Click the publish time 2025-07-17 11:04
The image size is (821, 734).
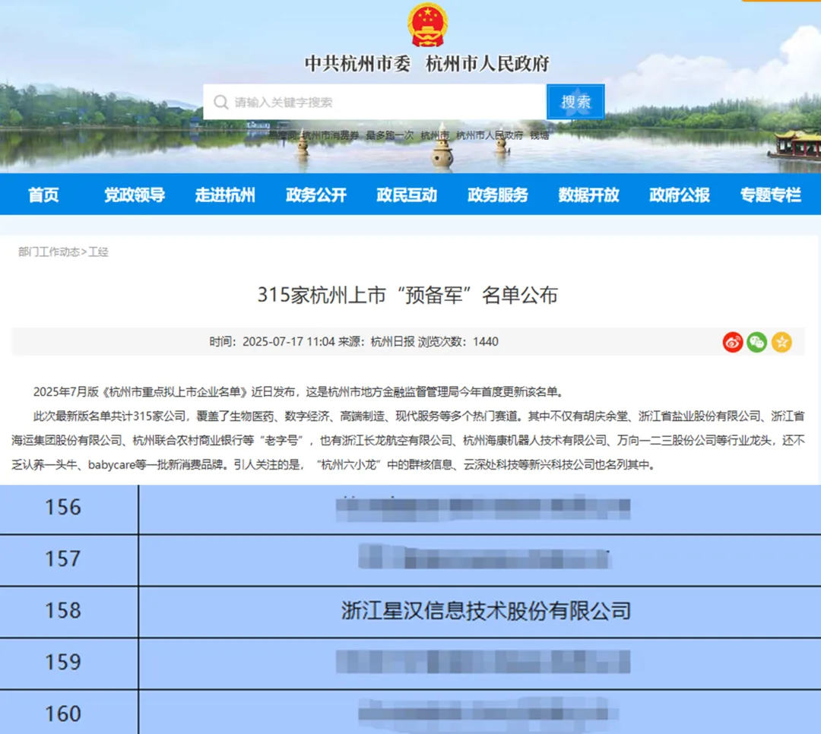[x=289, y=342]
